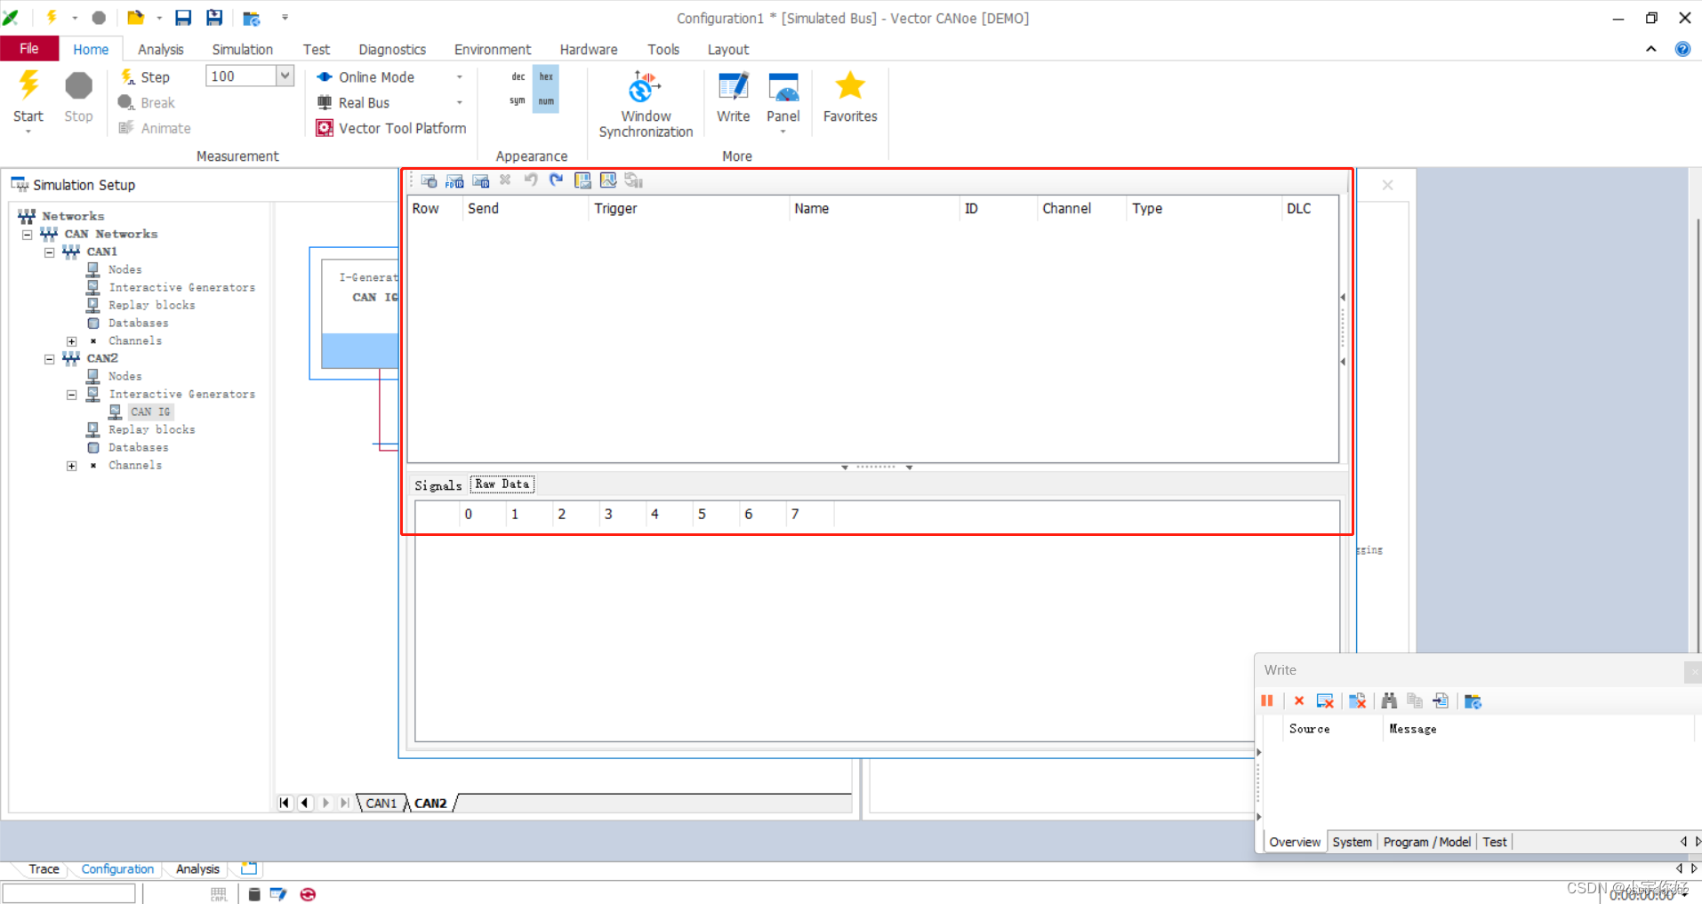The width and height of the screenshot is (1702, 904).
Task: Switch to the Analysis desktop tab at bottom
Action: [197, 868]
